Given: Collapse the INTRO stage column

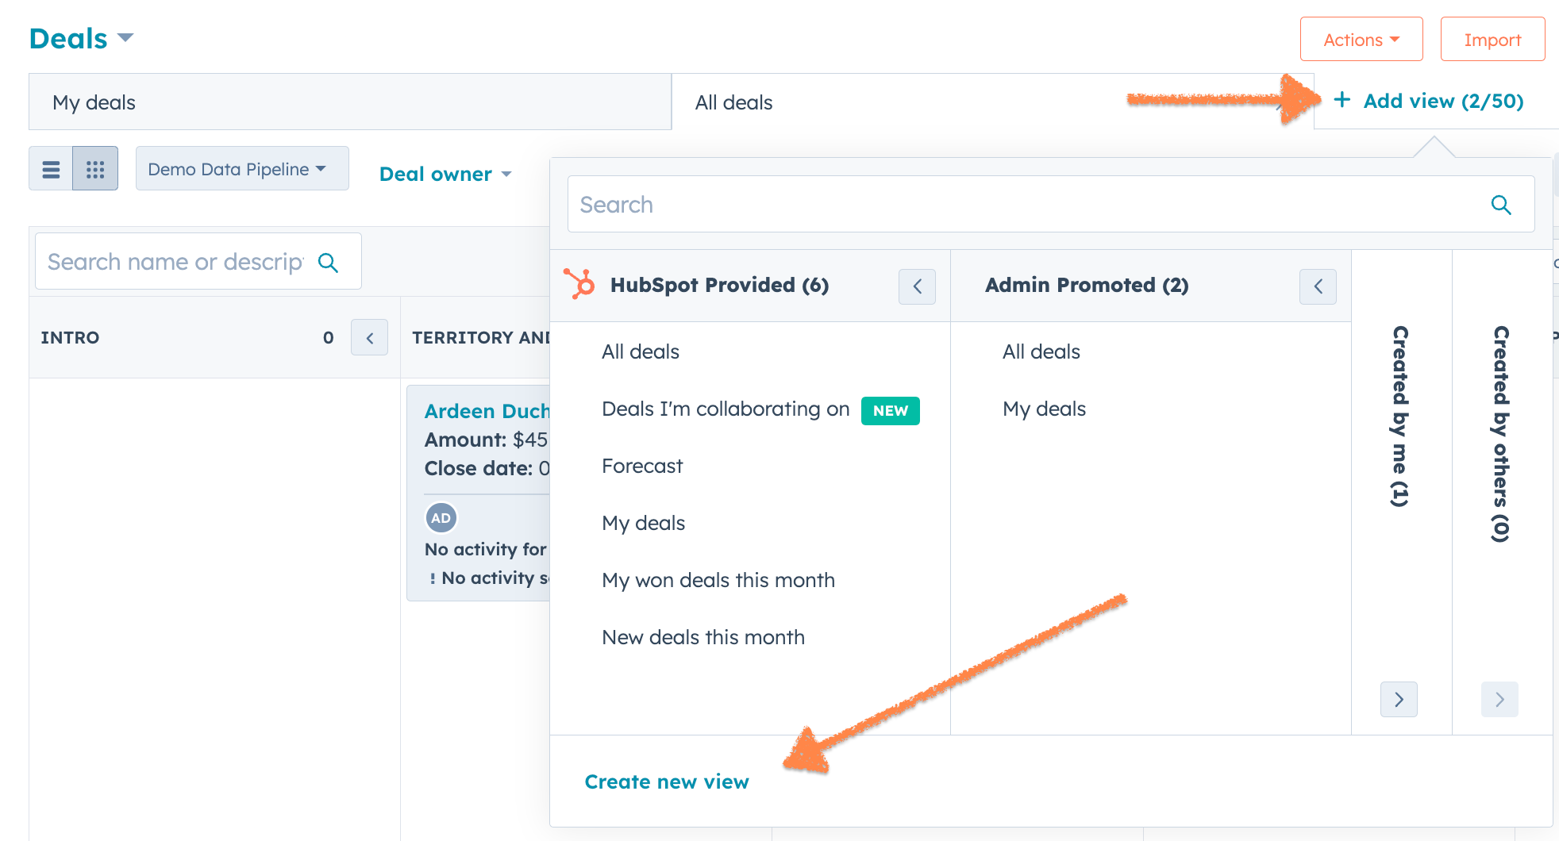Looking at the screenshot, I should pos(369,337).
